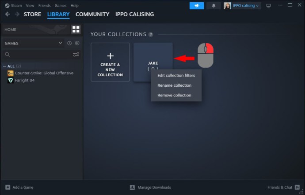Choose Rename collection

[176, 85]
